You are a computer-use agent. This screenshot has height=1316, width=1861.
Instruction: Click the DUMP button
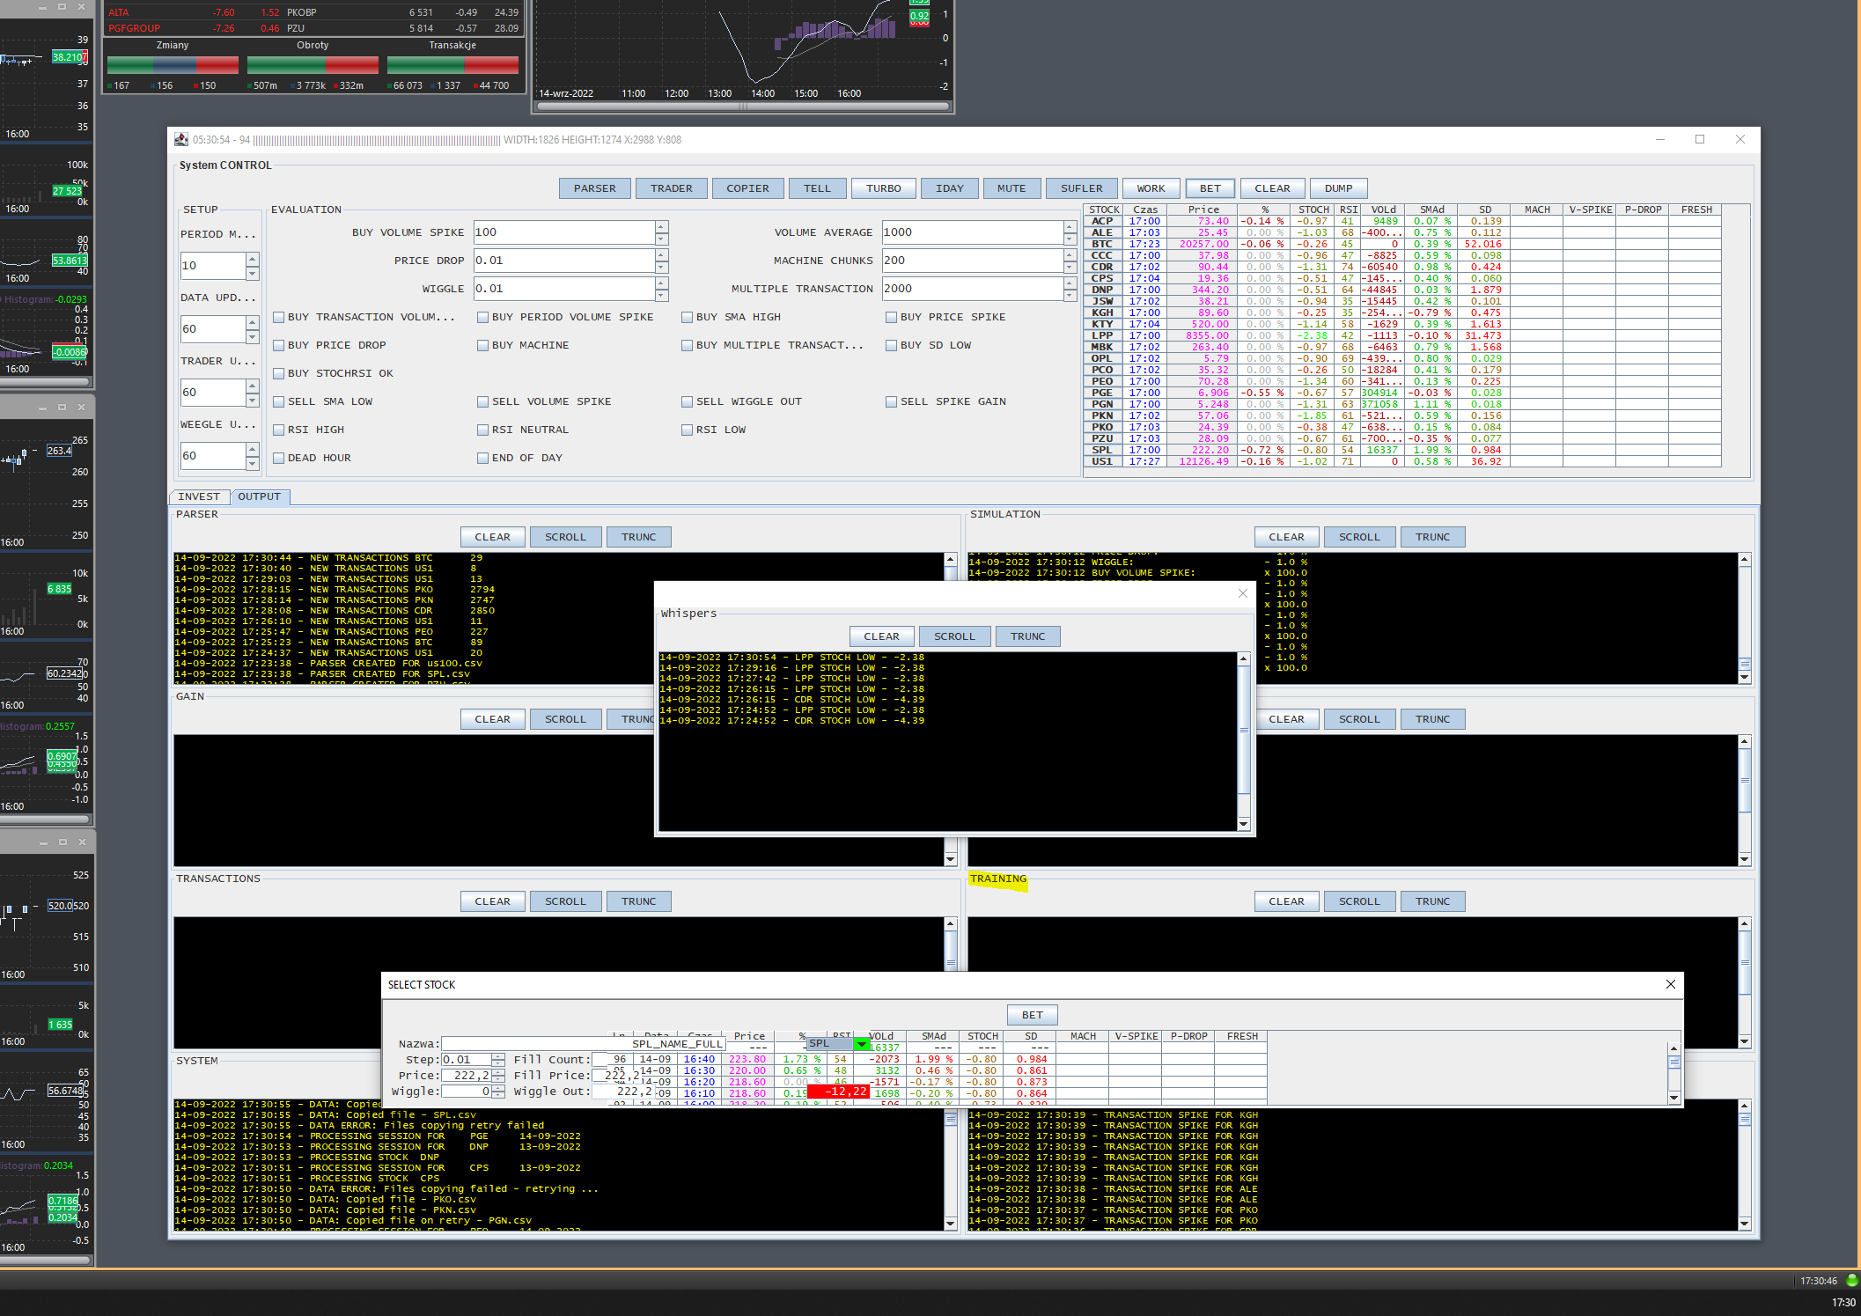[x=1338, y=188]
